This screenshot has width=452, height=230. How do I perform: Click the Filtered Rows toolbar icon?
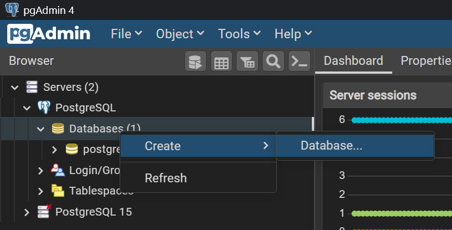coord(248,62)
